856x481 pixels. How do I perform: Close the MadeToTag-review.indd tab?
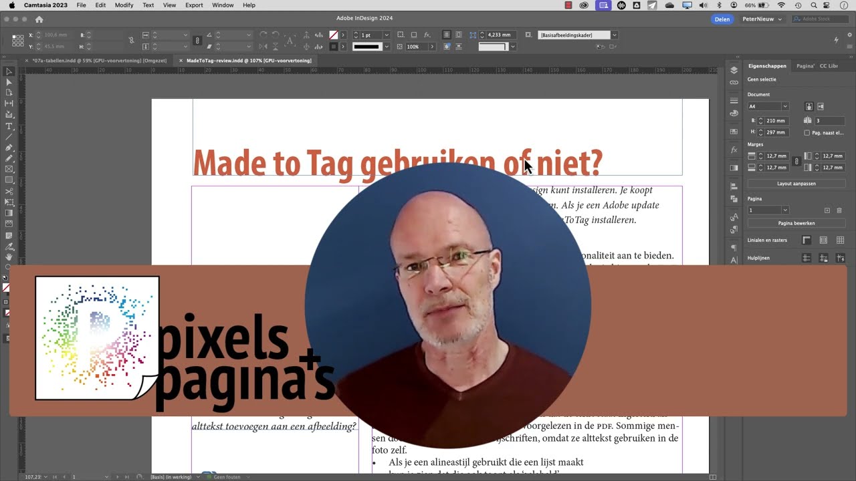(x=181, y=61)
